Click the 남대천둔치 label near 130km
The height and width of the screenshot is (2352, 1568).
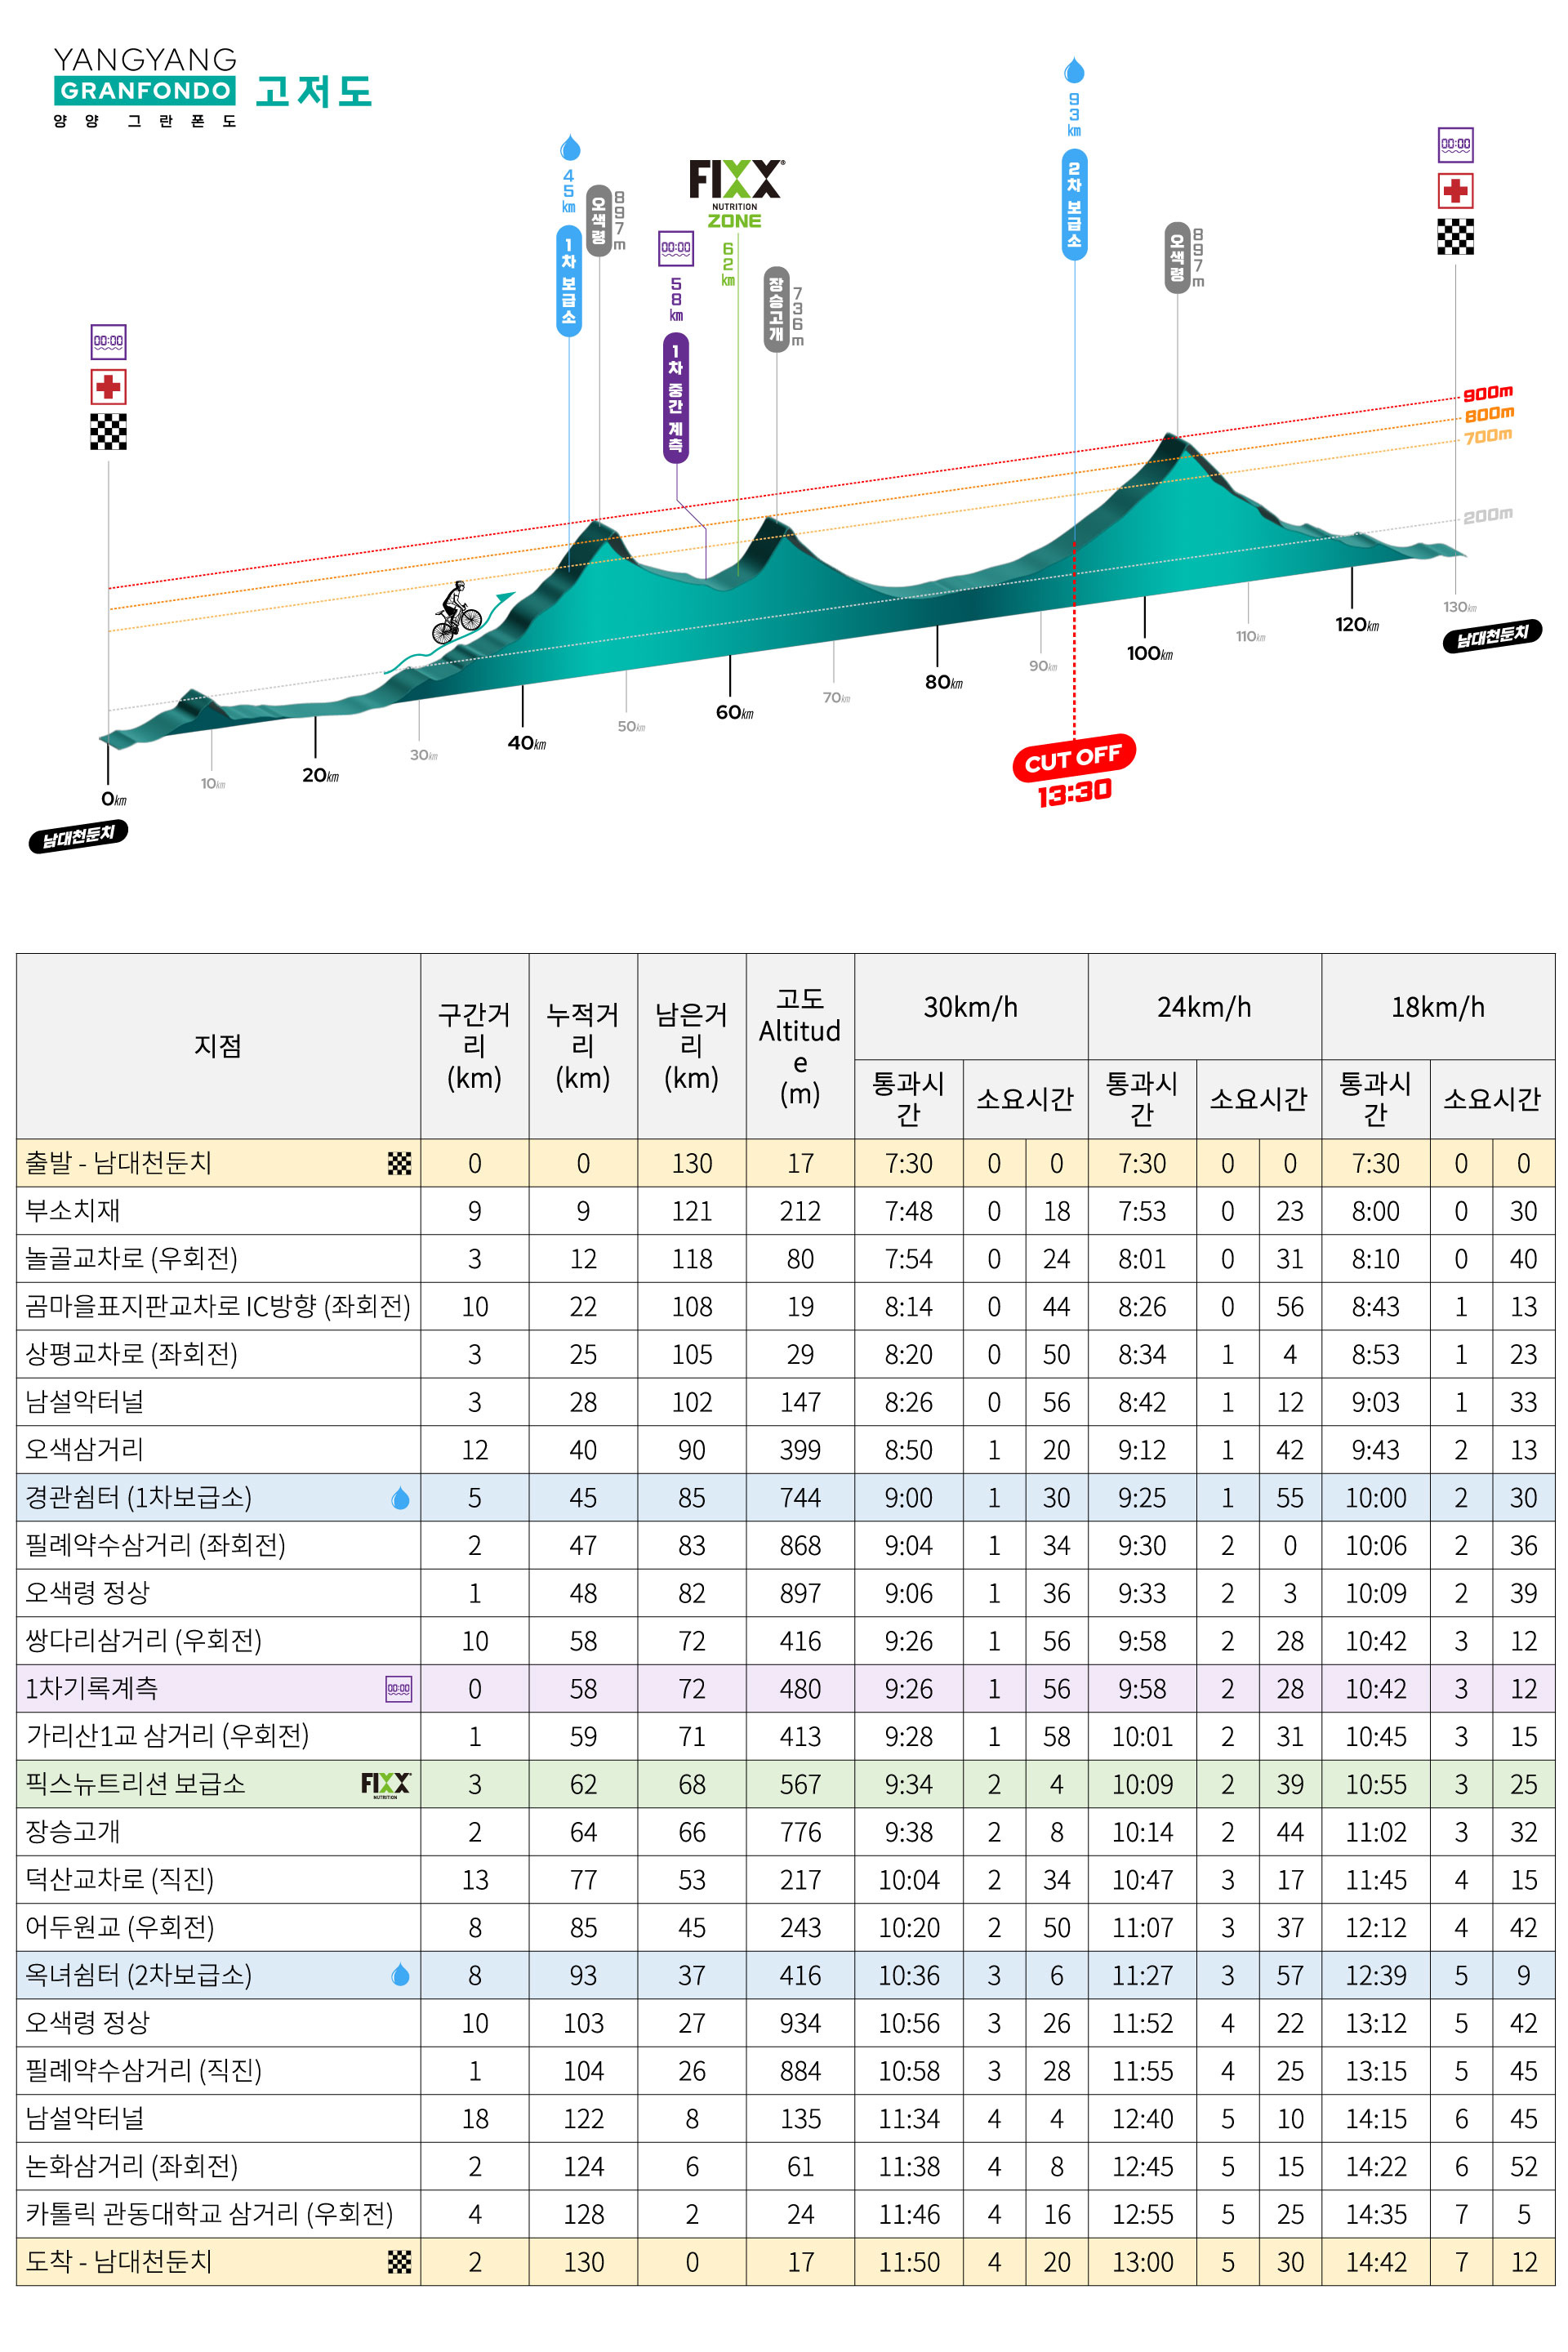click(1492, 635)
